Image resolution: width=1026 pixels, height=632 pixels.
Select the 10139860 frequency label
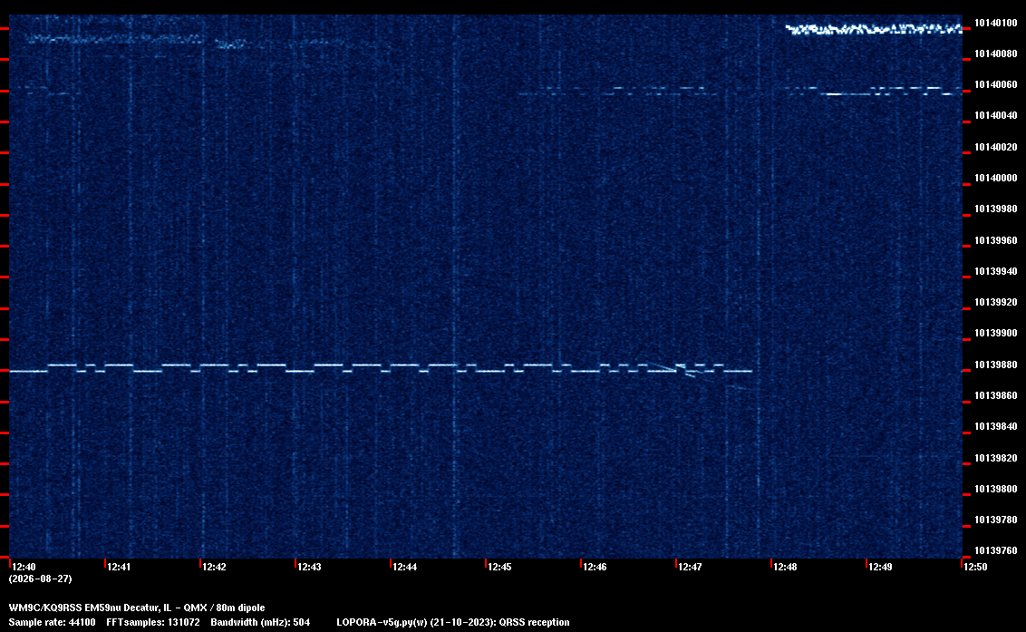click(996, 395)
